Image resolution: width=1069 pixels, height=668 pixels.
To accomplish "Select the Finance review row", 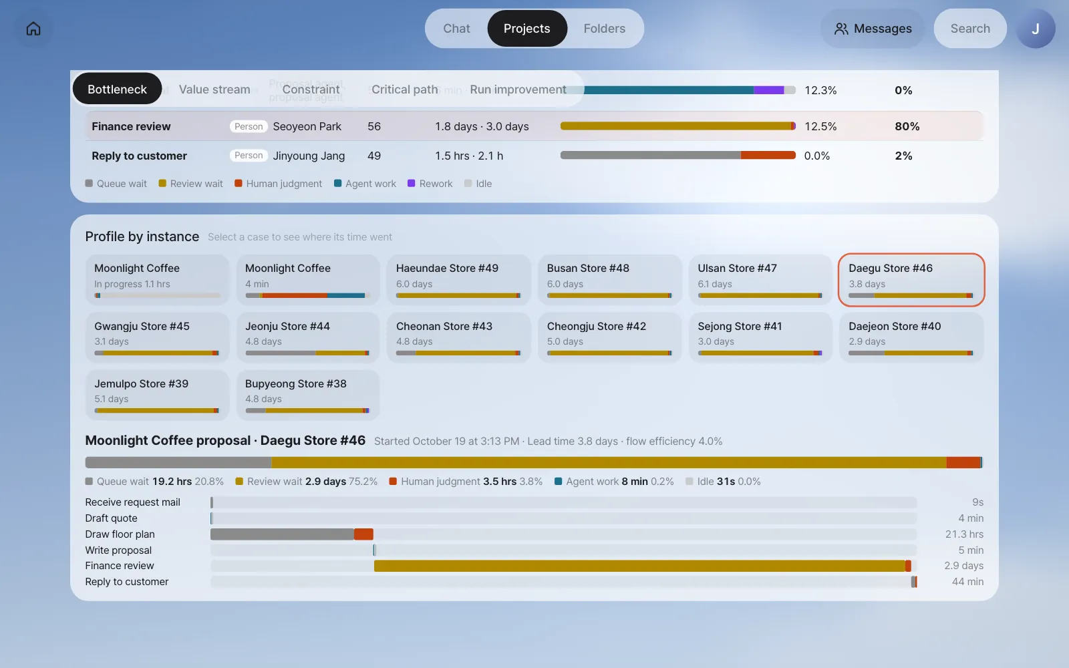I will (x=534, y=126).
